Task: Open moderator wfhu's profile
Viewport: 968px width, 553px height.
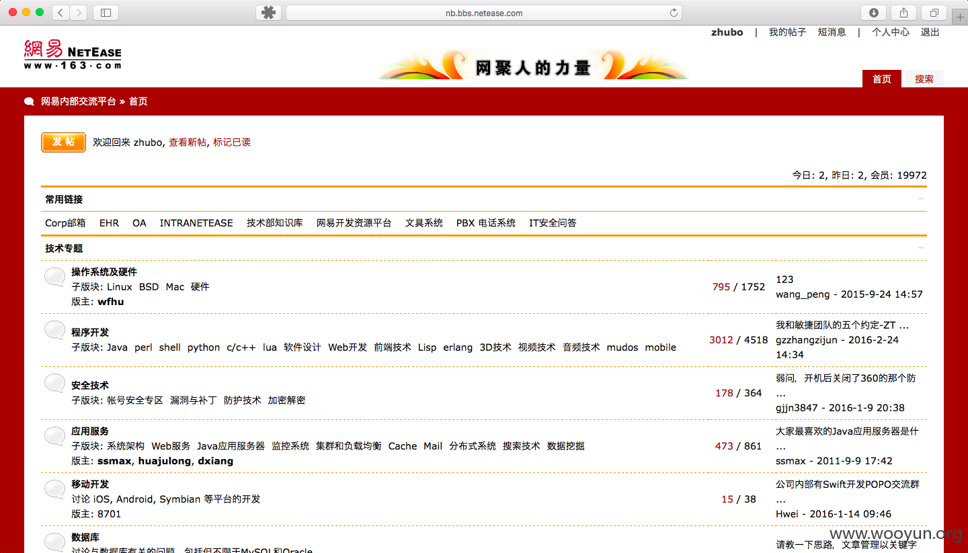Action: point(111,302)
